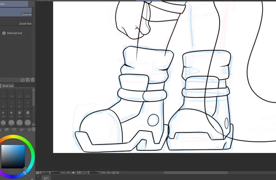Select the Zoom Out sub tool
This screenshot has width=276, height=180.
(16, 22)
